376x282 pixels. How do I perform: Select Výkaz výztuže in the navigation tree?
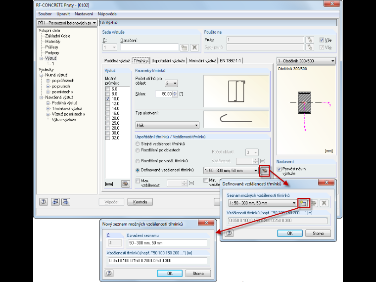tap(64, 120)
